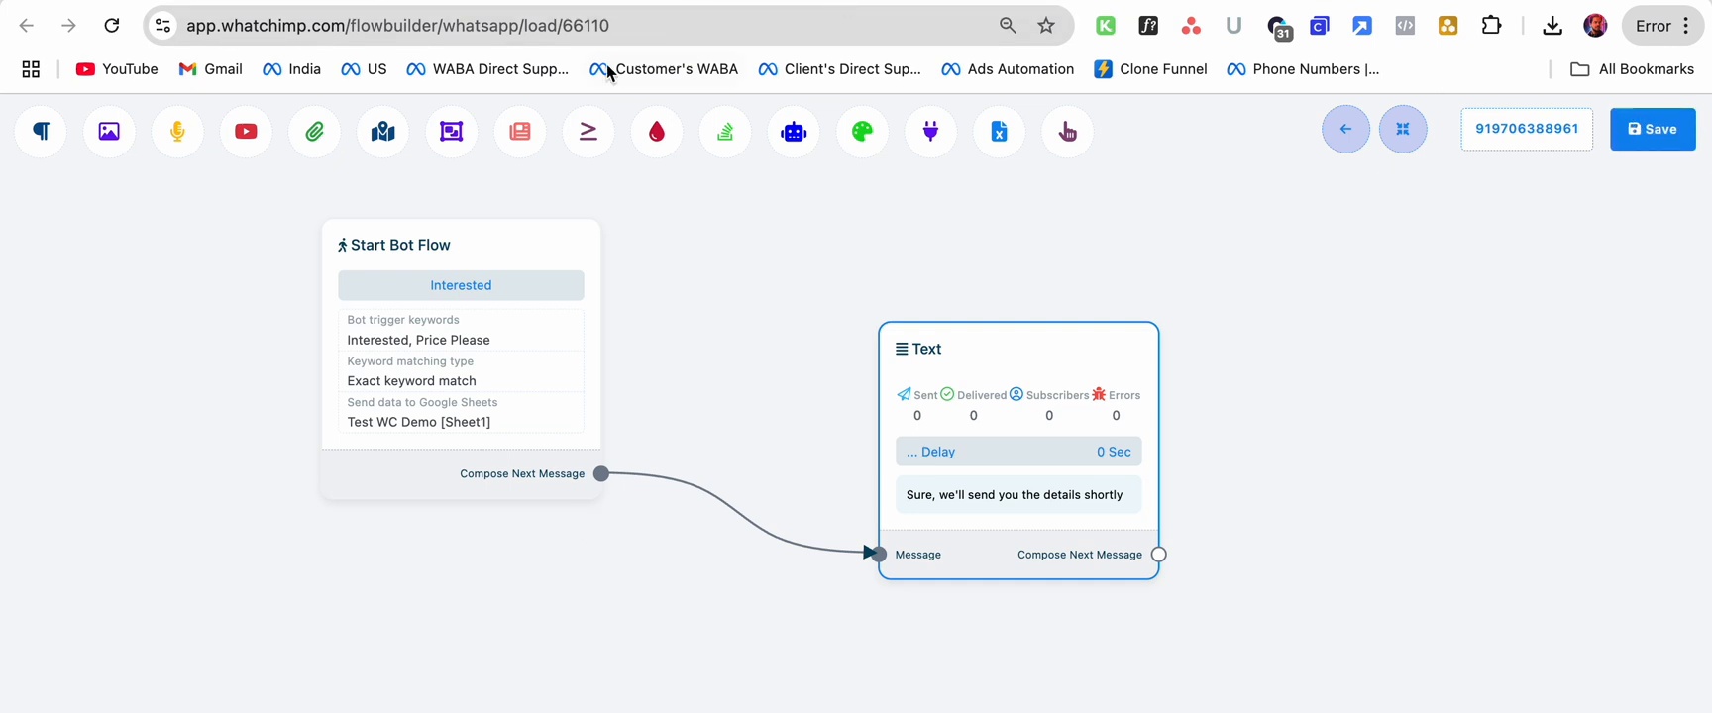Click the Text node's Message input connector

click(x=878, y=555)
